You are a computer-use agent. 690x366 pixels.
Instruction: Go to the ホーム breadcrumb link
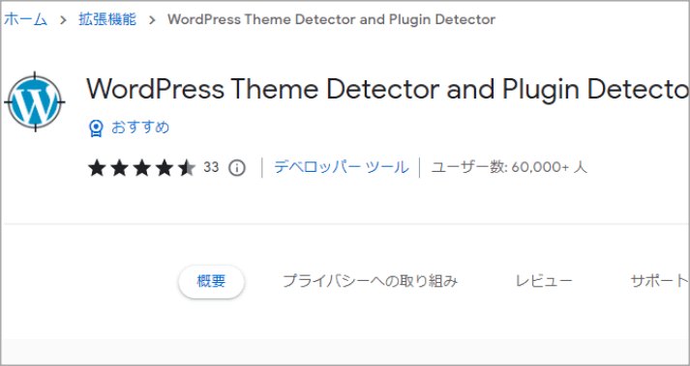tap(25, 19)
